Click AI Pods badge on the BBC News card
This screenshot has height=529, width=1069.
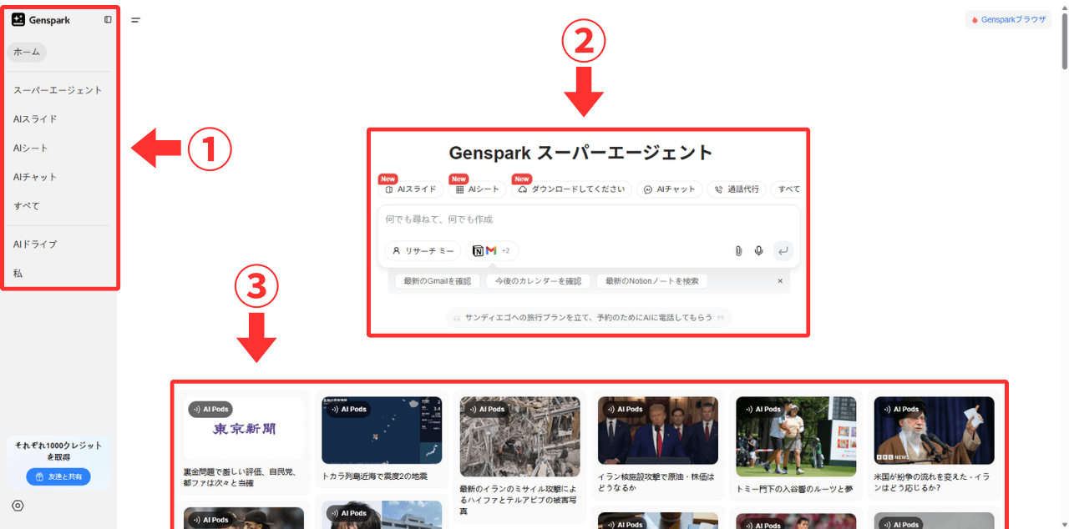pos(900,409)
